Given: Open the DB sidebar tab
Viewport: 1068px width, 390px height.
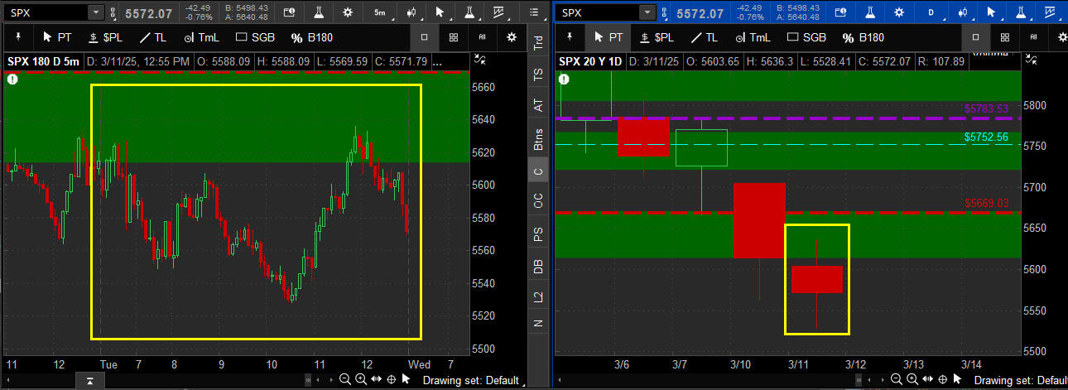Looking at the screenshot, I should 538,266.
